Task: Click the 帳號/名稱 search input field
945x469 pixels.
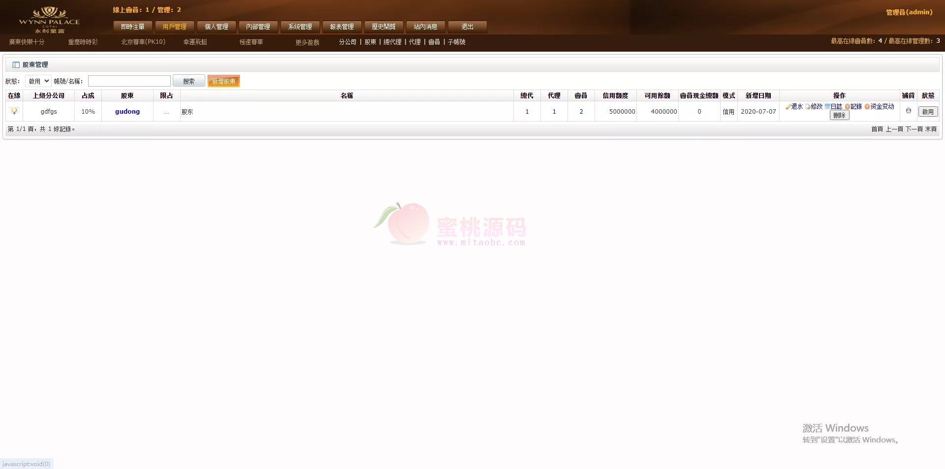Action: [129, 81]
